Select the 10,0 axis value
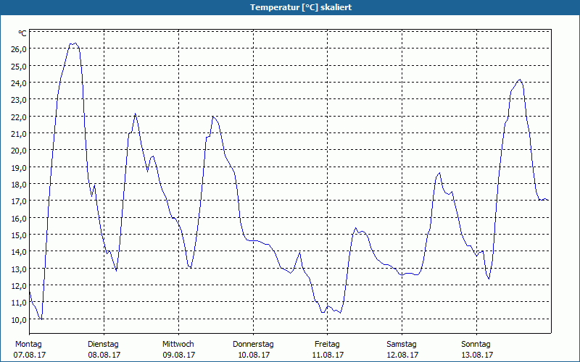This screenshot has height=362, width=580. pos(19,319)
